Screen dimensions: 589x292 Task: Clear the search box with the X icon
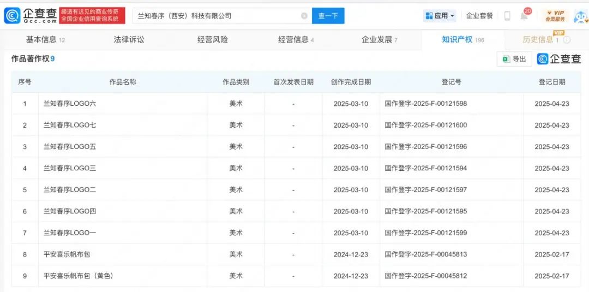click(x=304, y=16)
